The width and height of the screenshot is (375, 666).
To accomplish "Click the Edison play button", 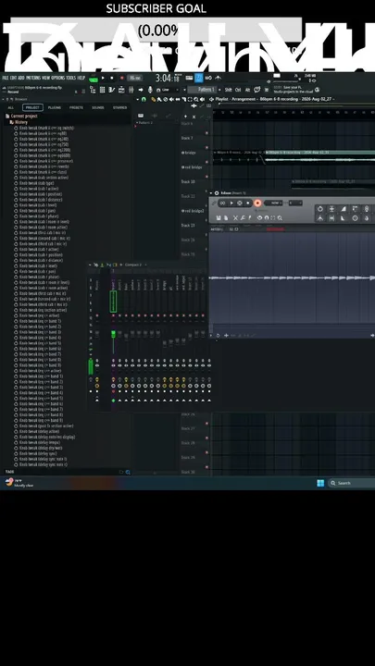I will 231,203.
